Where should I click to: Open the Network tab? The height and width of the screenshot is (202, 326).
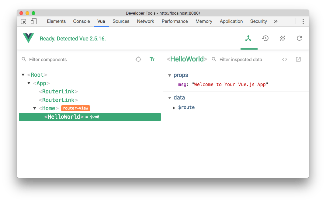145,21
